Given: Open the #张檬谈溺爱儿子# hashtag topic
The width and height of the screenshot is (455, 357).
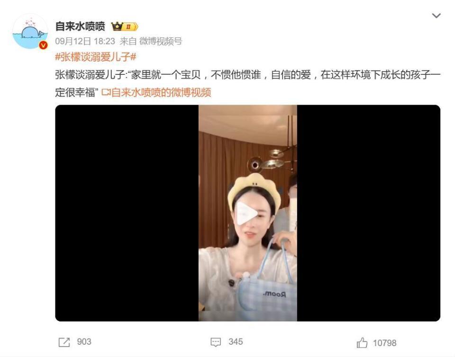Looking at the screenshot, I should click(x=95, y=56).
